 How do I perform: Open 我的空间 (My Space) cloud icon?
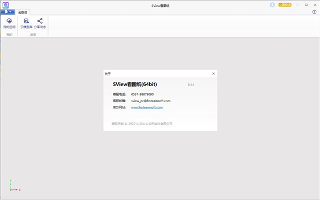point(10,23)
